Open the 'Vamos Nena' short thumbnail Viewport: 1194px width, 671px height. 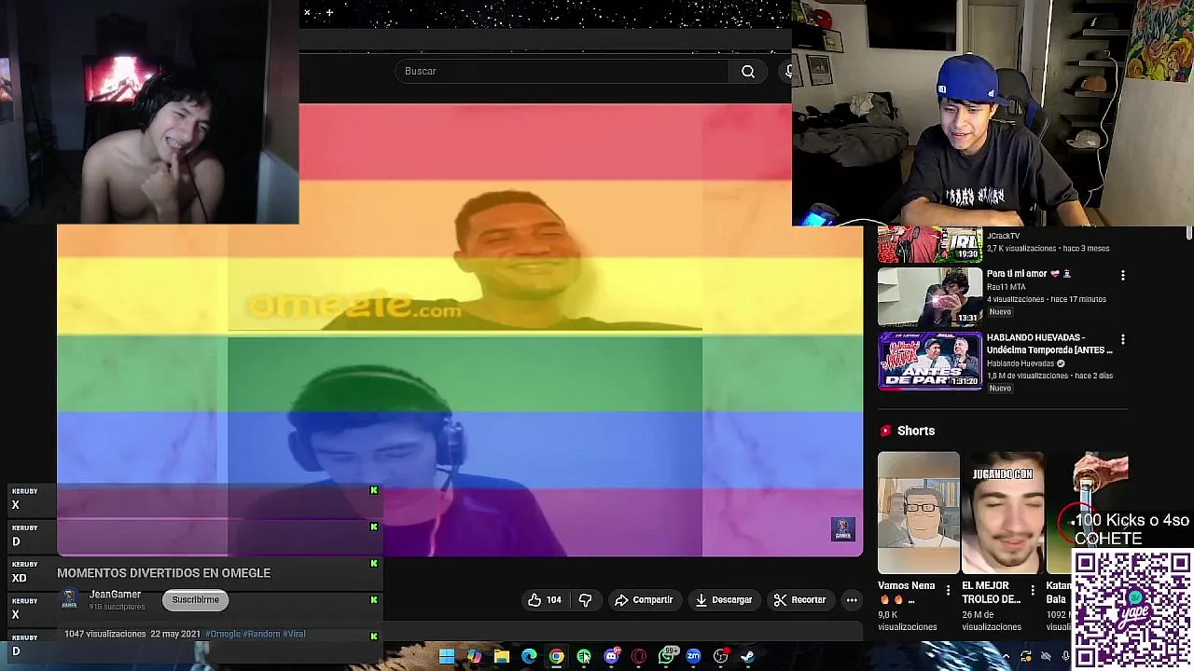click(x=918, y=513)
